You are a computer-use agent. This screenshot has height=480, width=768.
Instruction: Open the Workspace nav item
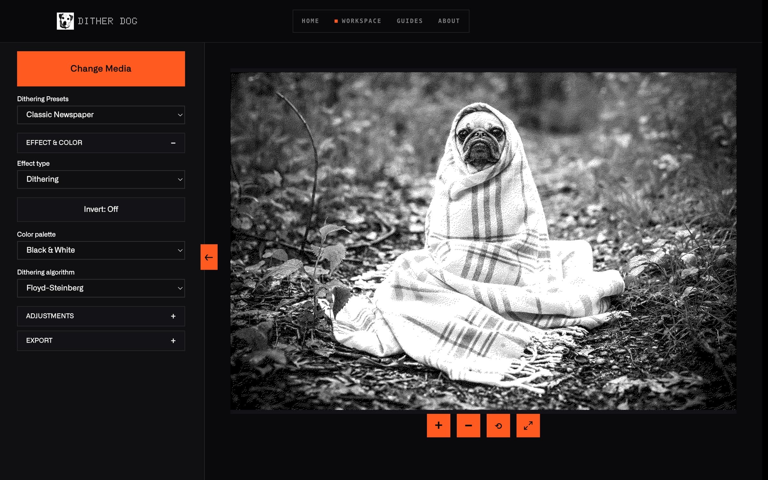tap(358, 21)
